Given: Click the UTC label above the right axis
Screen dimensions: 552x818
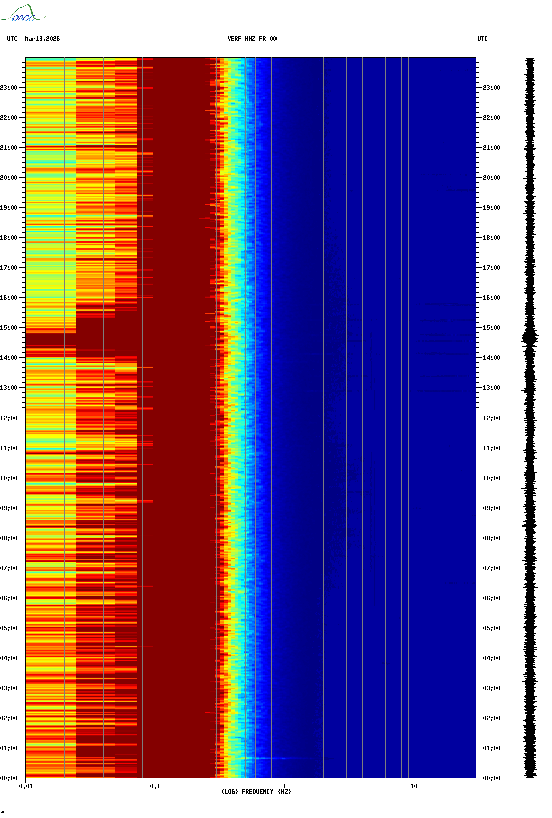Looking at the screenshot, I should pos(482,39).
